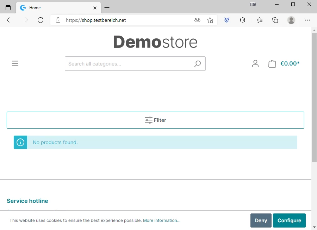Click the search magnifier icon
The image size is (317, 230).
click(x=198, y=64)
